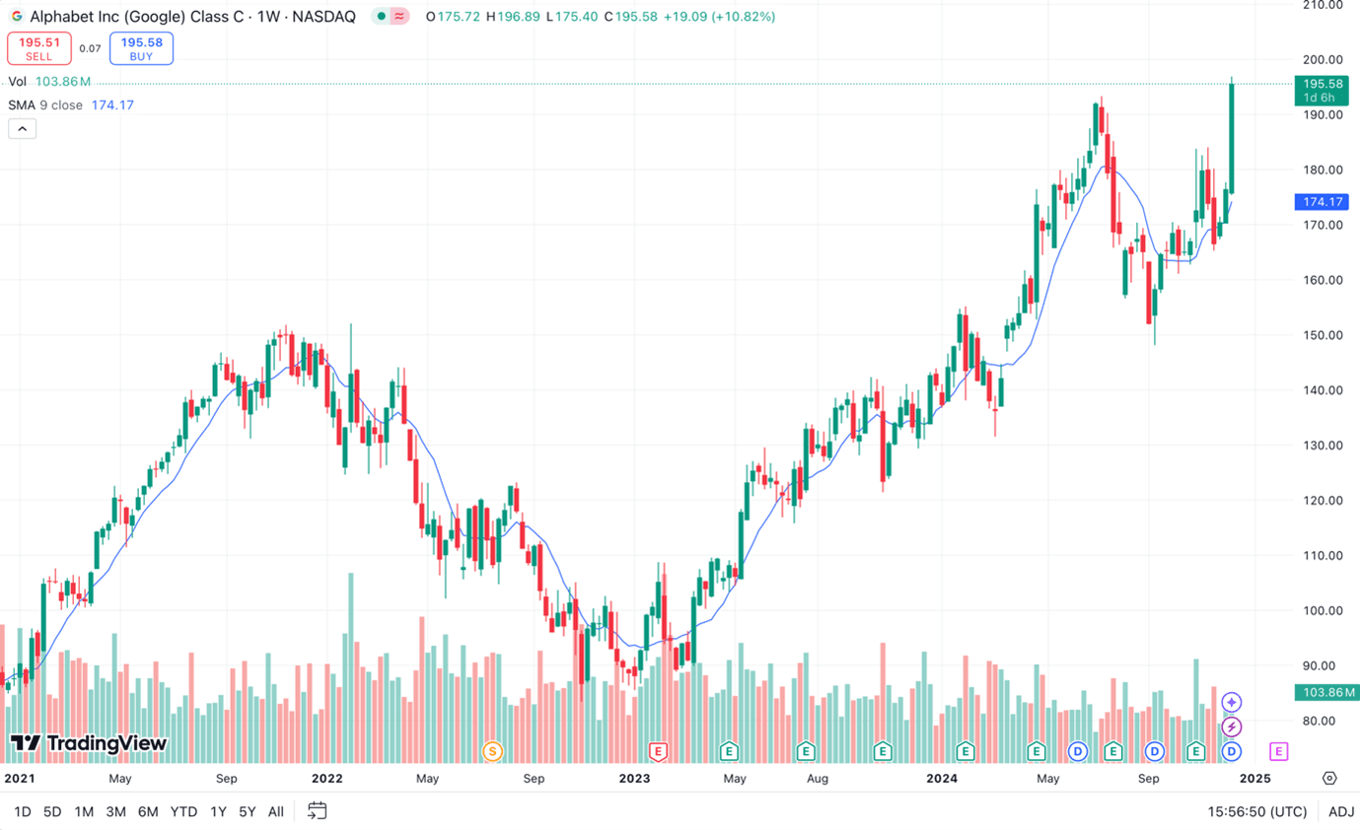The width and height of the screenshot is (1360, 830).
Task: Switch to the 1Y timeframe
Action: [x=215, y=811]
